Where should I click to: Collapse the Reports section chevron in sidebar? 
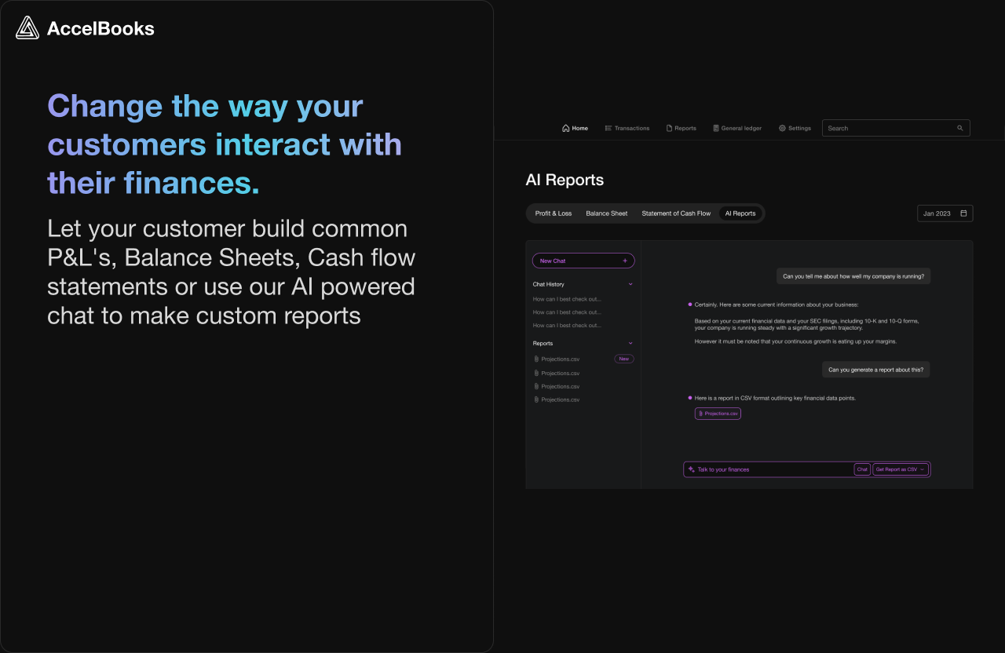coord(630,343)
